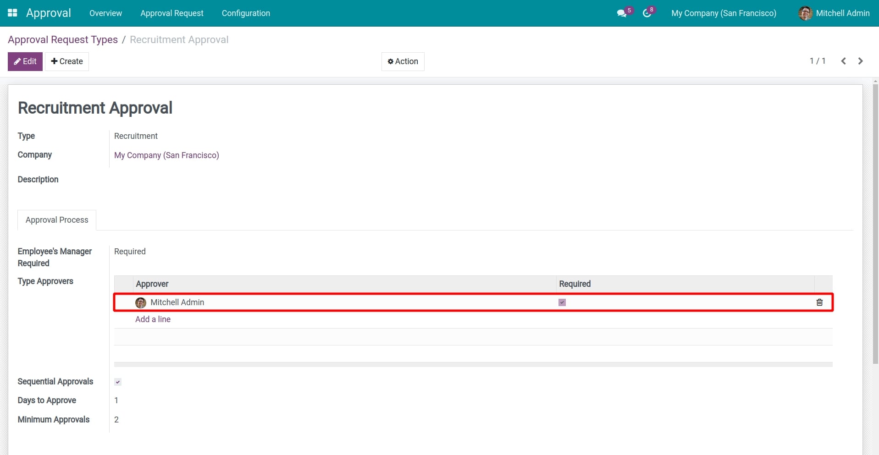Go to the next record arrow
Image resolution: width=879 pixels, height=455 pixels.
pyautogui.click(x=860, y=61)
